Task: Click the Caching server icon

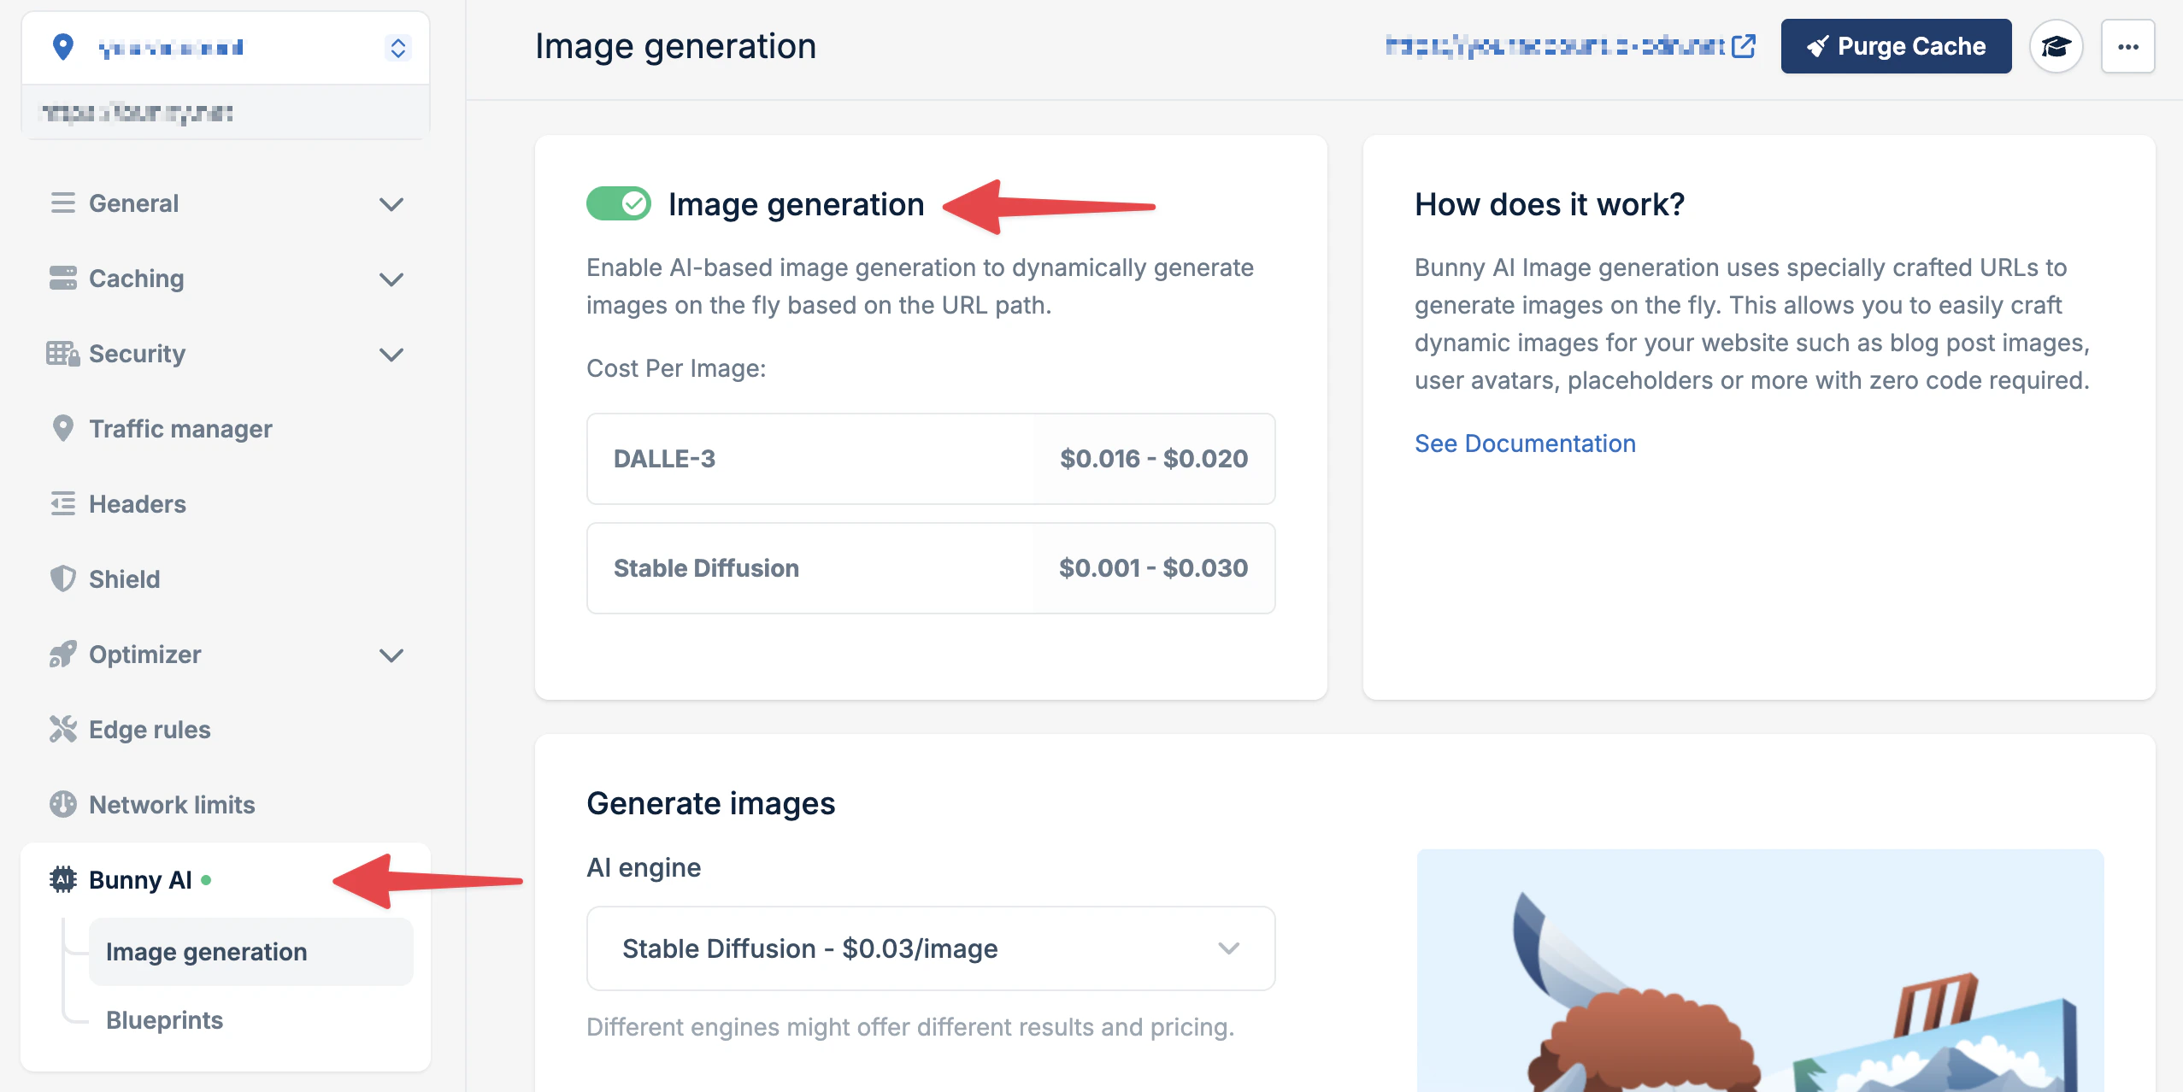Action: (x=62, y=279)
